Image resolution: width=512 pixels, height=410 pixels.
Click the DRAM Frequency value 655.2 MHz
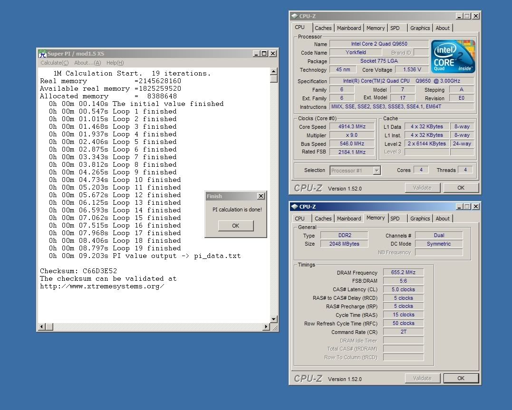[403, 272]
